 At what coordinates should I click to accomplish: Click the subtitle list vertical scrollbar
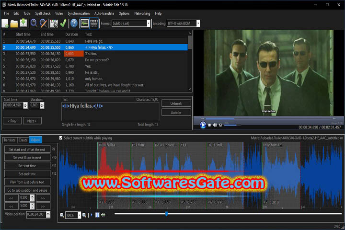click(190, 61)
